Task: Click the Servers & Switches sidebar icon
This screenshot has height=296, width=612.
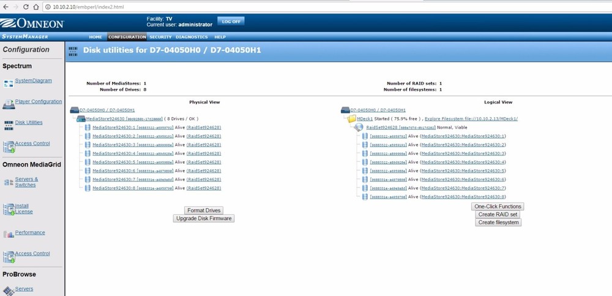Action: pyautogui.click(x=9, y=182)
